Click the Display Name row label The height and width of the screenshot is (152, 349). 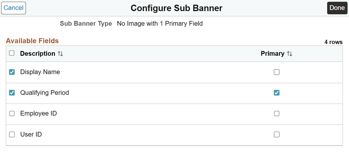[40, 72]
